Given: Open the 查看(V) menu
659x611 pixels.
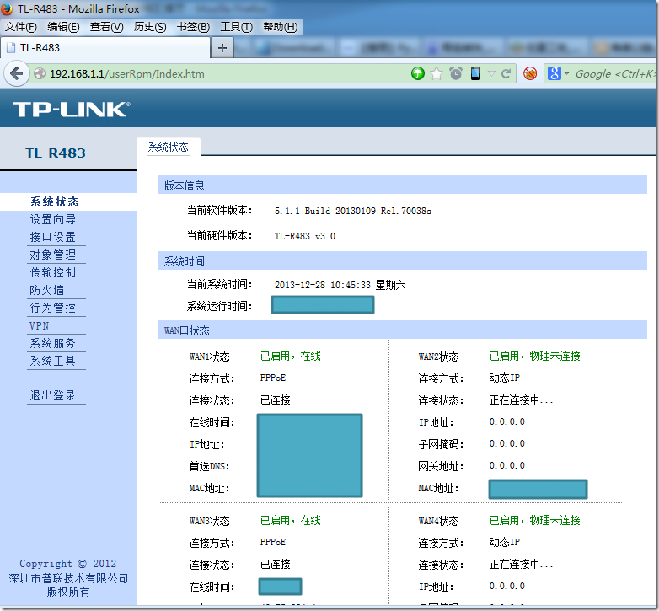Looking at the screenshot, I should (107, 27).
